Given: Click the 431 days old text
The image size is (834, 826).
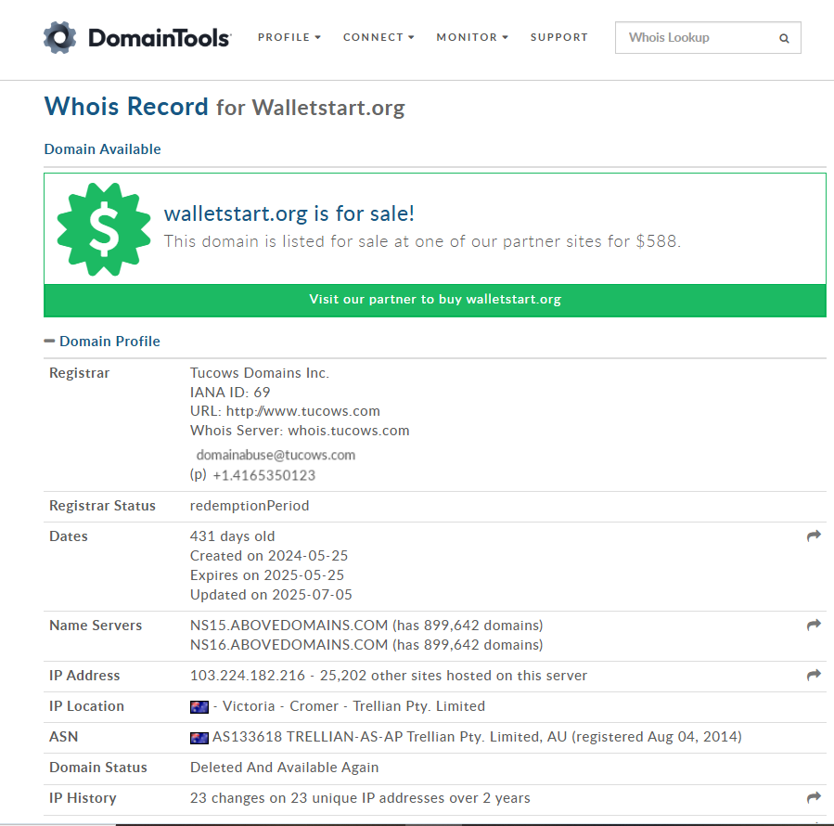Looking at the screenshot, I should (233, 536).
